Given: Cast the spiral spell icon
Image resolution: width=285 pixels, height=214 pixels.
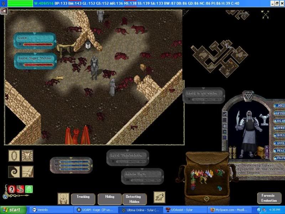Looking at the screenshot, I should tap(14, 172).
